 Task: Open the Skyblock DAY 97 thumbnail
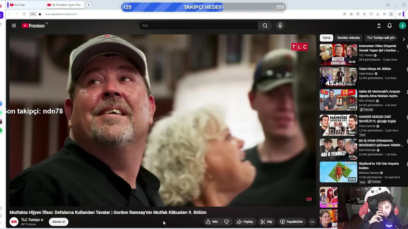pos(339,172)
